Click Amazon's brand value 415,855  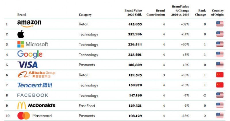coord(135,24)
